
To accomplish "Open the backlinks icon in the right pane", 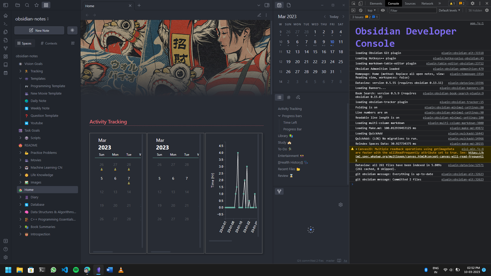I will coord(298,97).
